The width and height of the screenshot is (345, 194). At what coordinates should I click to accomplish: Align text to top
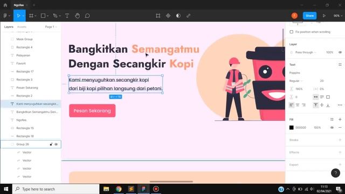pyautogui.click(x=316, y=105)
